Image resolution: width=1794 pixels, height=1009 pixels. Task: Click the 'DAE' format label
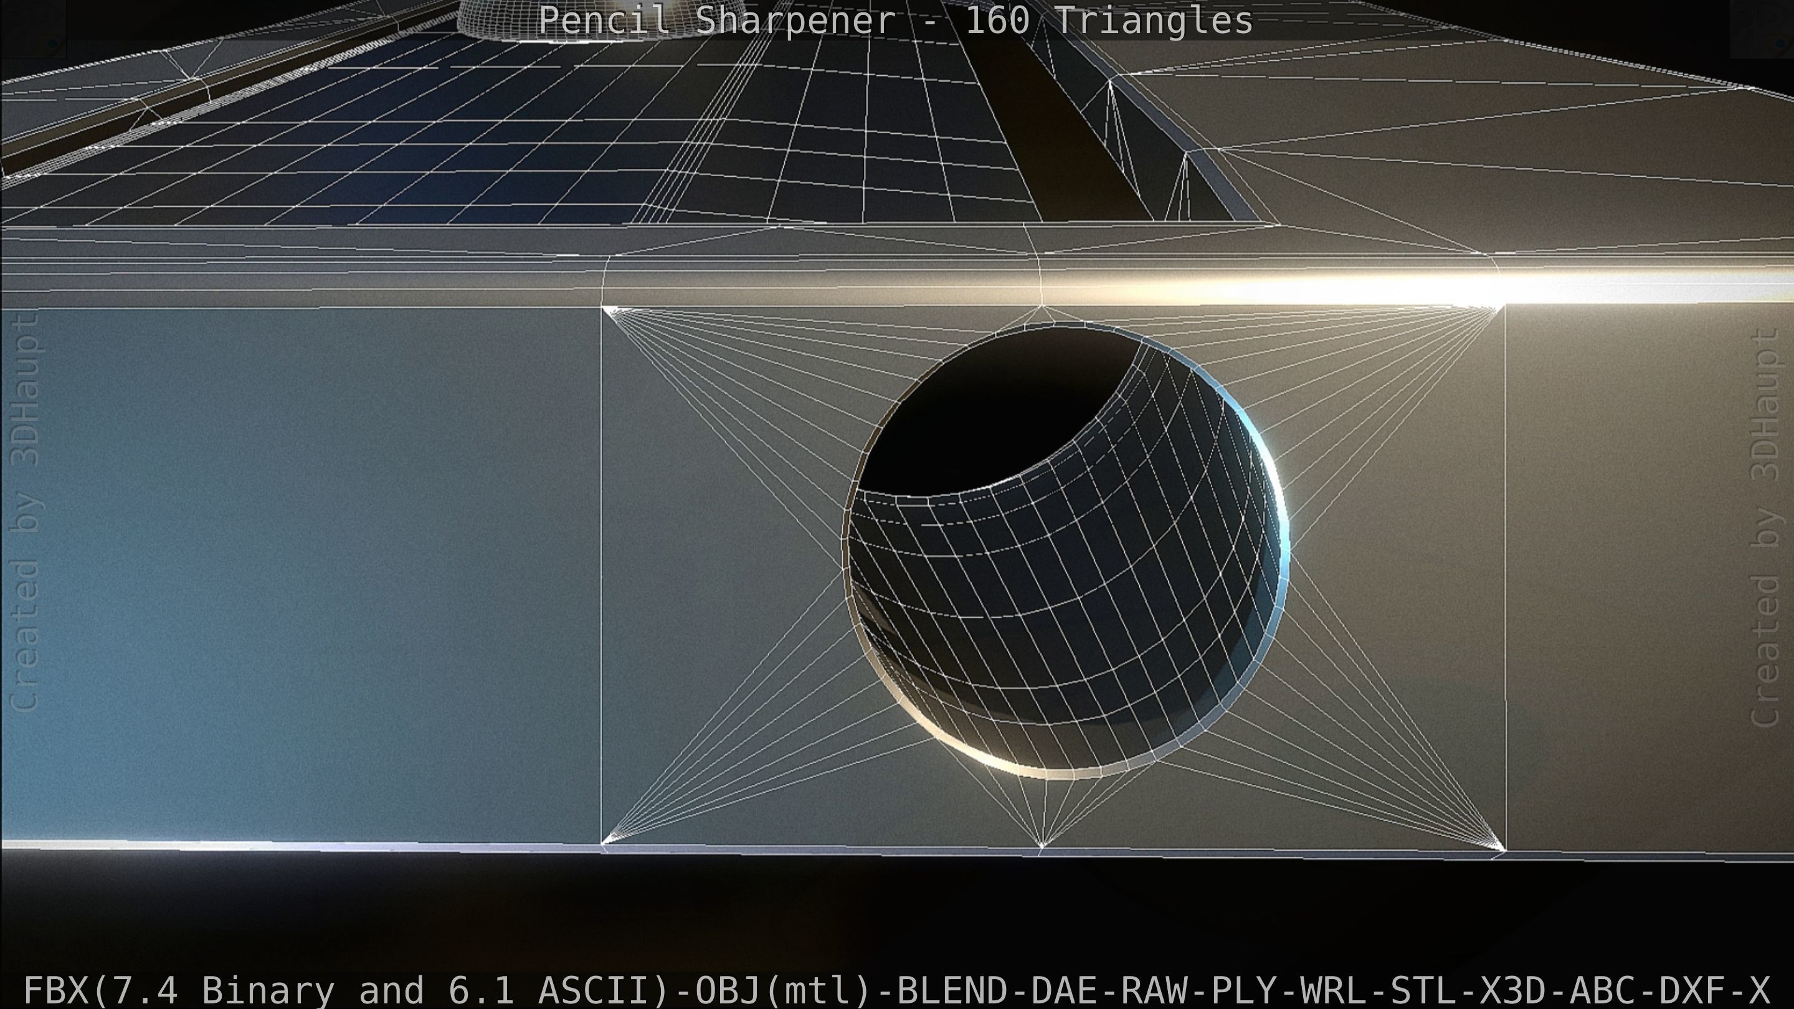[1063, 990]
